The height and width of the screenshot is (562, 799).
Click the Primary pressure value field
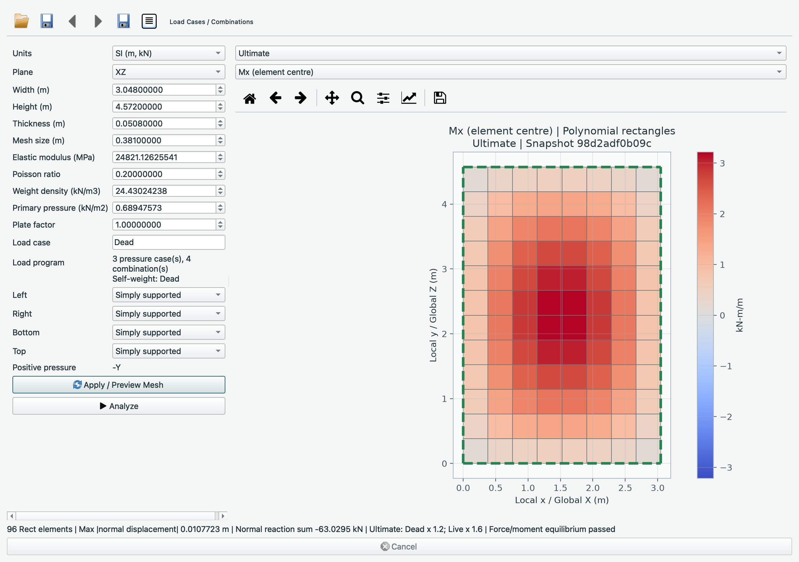tap(164, 208)
